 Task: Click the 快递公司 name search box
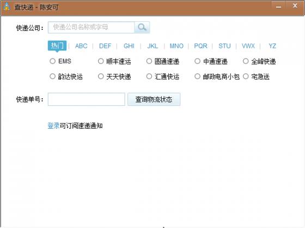click(x=91, y=27)
